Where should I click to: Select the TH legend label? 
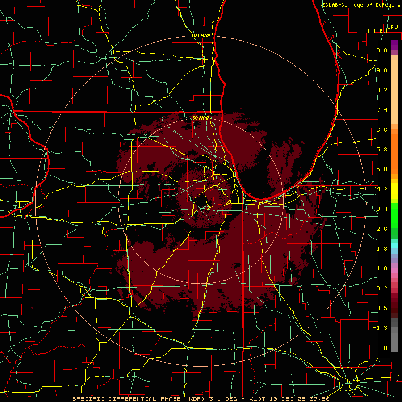tap(384, 348)
